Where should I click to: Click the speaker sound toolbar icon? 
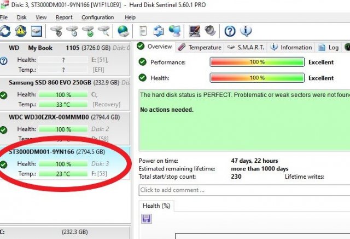pos(209,31)
